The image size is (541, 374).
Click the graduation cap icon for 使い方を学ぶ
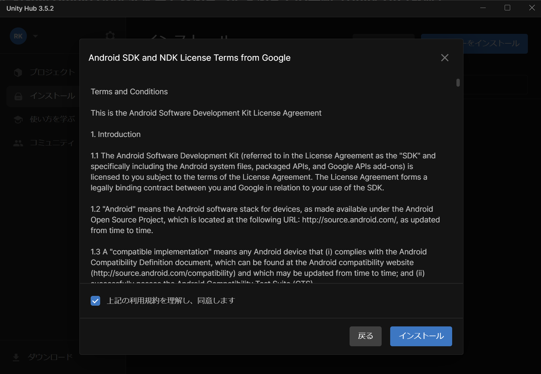[x=18, y=120]
